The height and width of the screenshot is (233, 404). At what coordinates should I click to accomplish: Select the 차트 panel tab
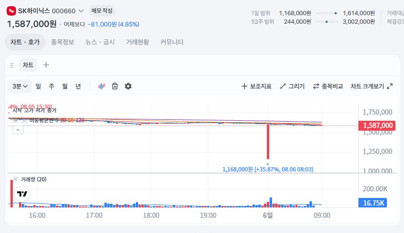coord(28,65)
